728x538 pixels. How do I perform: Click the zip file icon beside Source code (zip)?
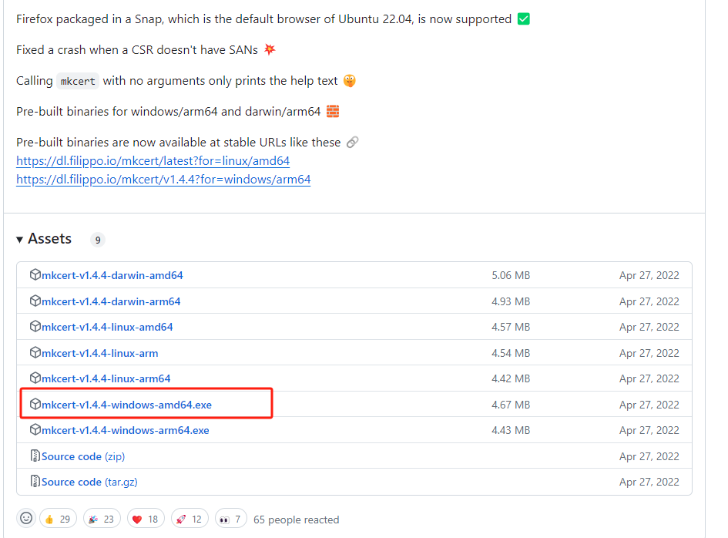tap(35, 456)
